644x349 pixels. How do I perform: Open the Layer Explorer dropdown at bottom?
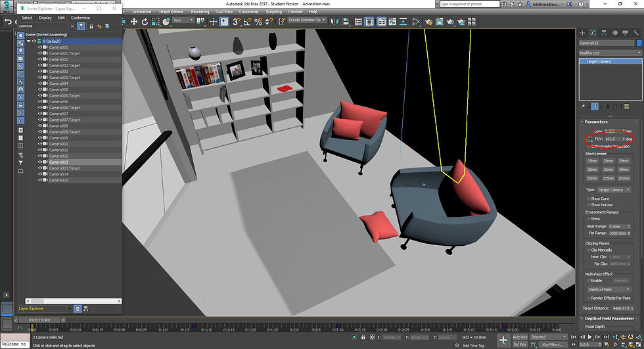68,308
